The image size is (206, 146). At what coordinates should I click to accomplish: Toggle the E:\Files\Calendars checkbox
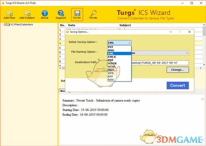point(5,24)
